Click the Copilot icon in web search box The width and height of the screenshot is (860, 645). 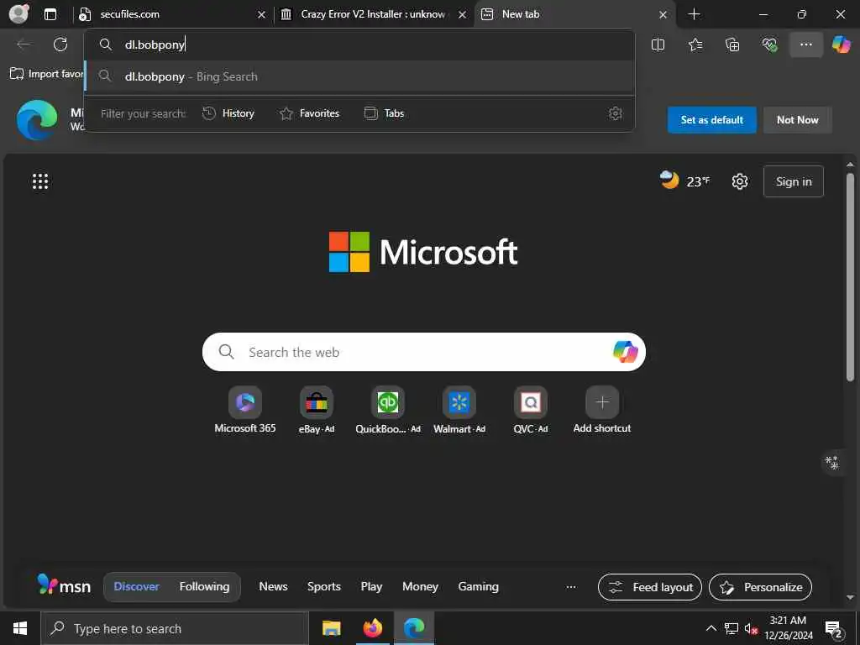click(625, 352)
